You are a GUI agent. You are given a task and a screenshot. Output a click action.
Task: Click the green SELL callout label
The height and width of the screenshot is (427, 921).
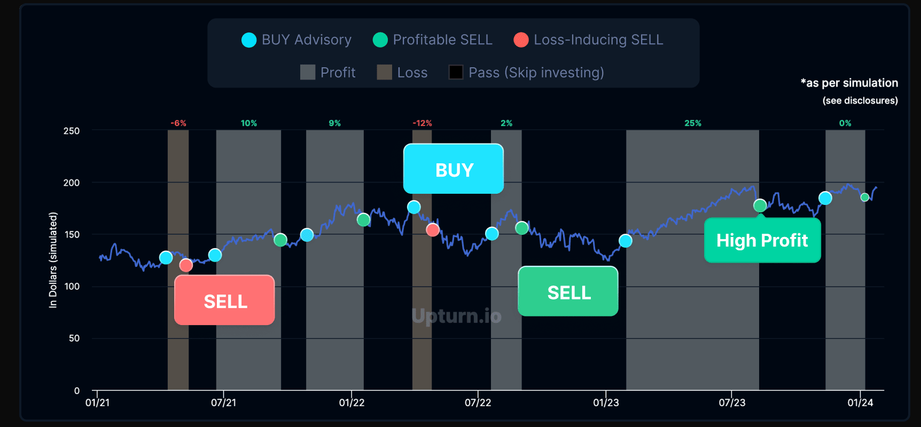pos(568,292)
